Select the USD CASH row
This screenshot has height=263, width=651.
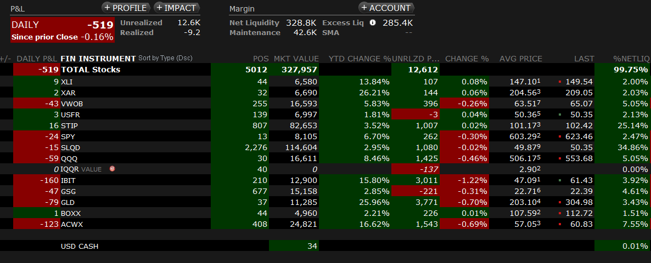pyautogui.click(x=325, y=246)
